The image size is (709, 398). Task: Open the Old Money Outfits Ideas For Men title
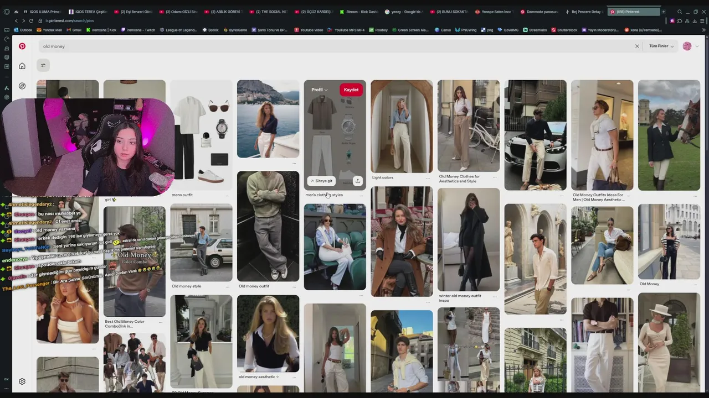pyautogui.click(x=598, y=197)
